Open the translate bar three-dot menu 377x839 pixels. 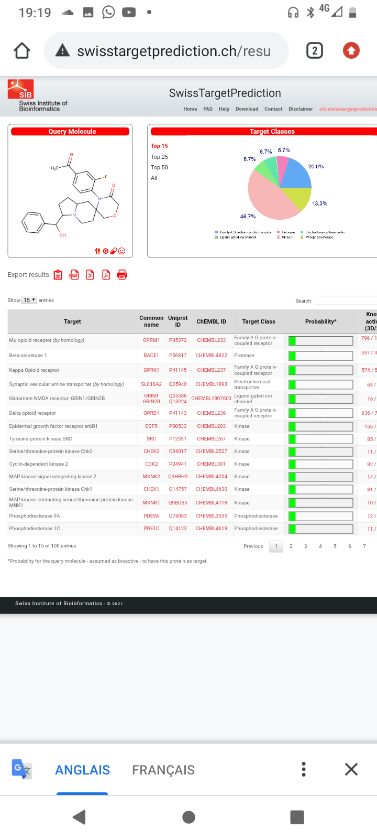click(304, 769)
